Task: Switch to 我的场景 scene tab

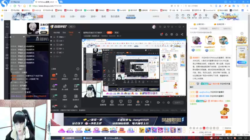Action: (x=57, y=33)
